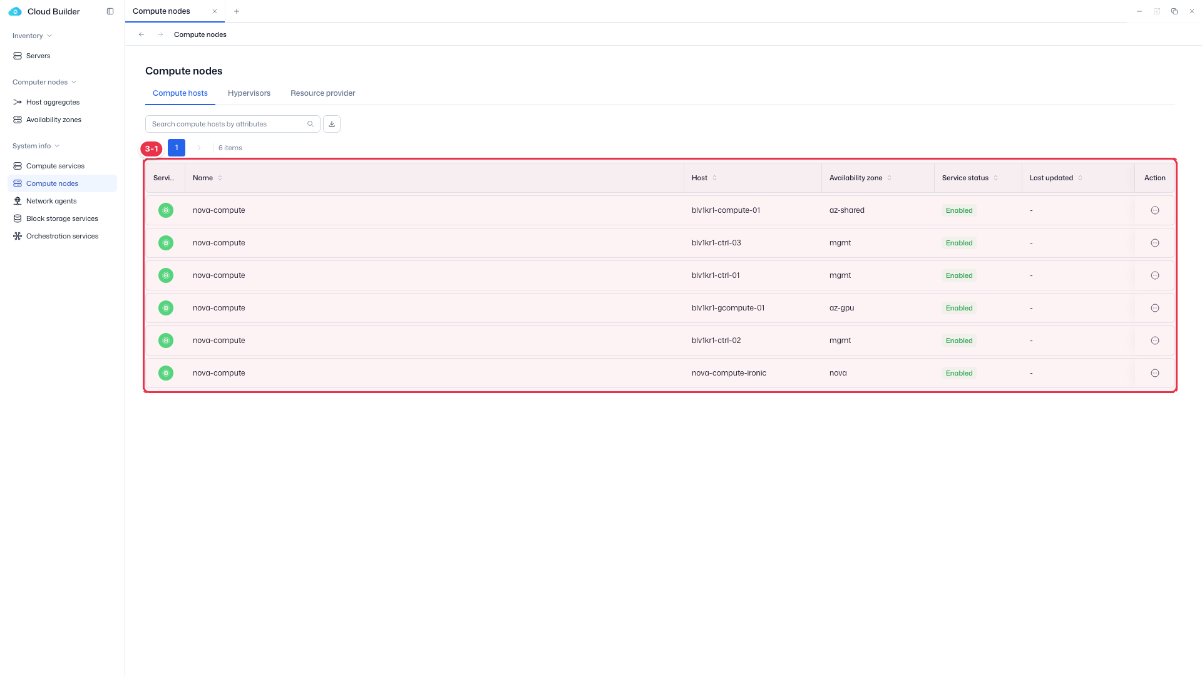Open action menu for nova-compute-ironic row
Viewport: 1202px width, 676px height.
click(x=1155, y=373)
